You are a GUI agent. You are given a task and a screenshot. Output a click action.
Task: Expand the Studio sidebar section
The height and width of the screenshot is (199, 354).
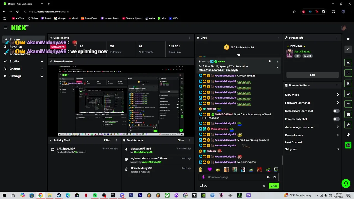point(42,61)
